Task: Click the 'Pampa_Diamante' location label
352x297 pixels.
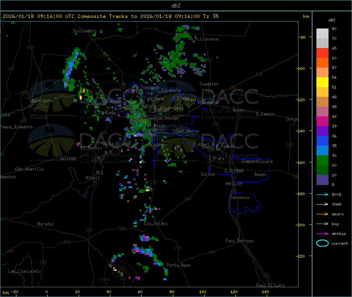Action: [16, 127]
